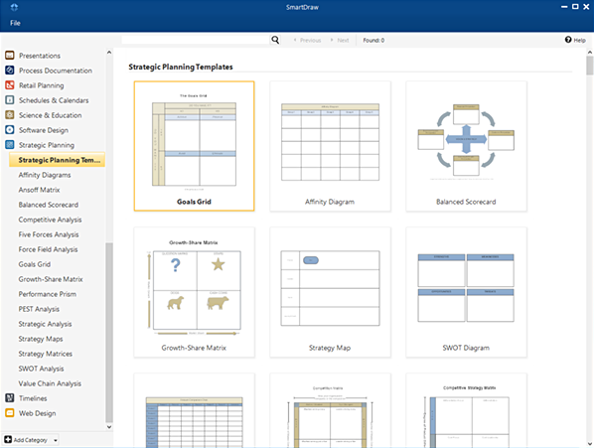
Task: Click the Schedules & Calendars icon
Action: [x=10, y=100]
